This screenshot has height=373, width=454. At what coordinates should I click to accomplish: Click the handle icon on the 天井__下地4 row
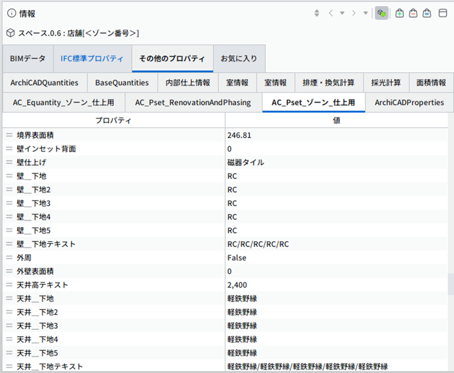coord(9,339)
